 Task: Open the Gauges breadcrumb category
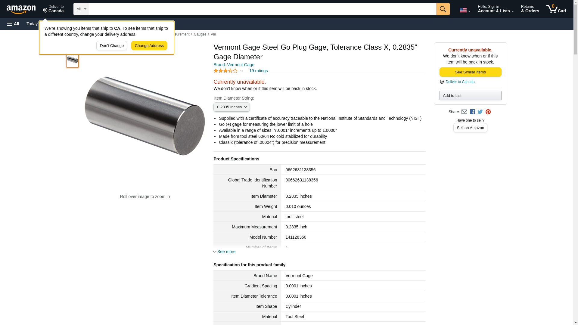[200, 34]
